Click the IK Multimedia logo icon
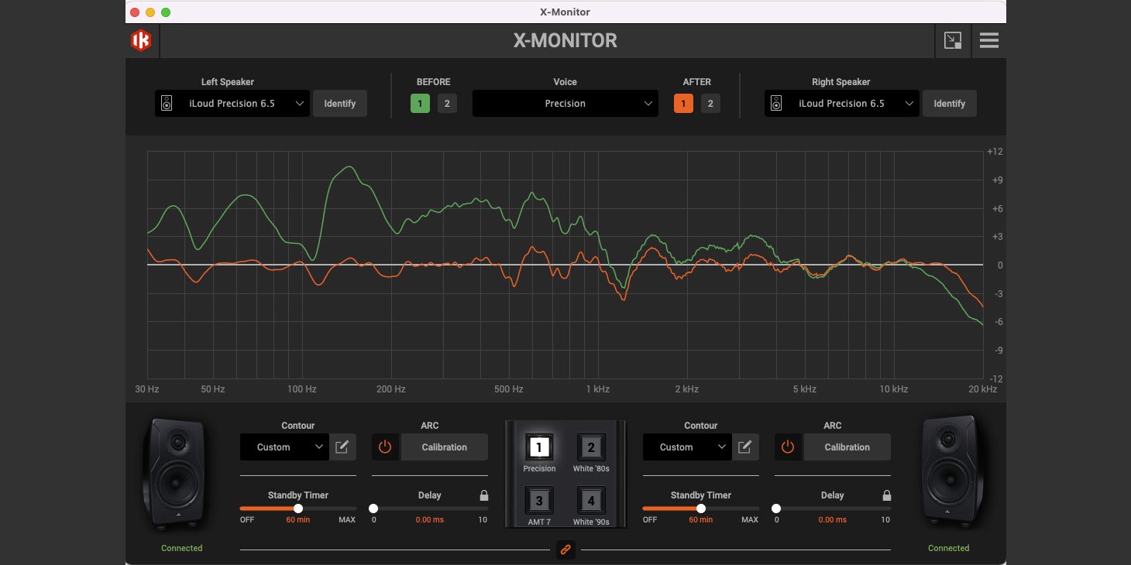The height and width of the screenshot is (565, 1131). click(141, 41)
